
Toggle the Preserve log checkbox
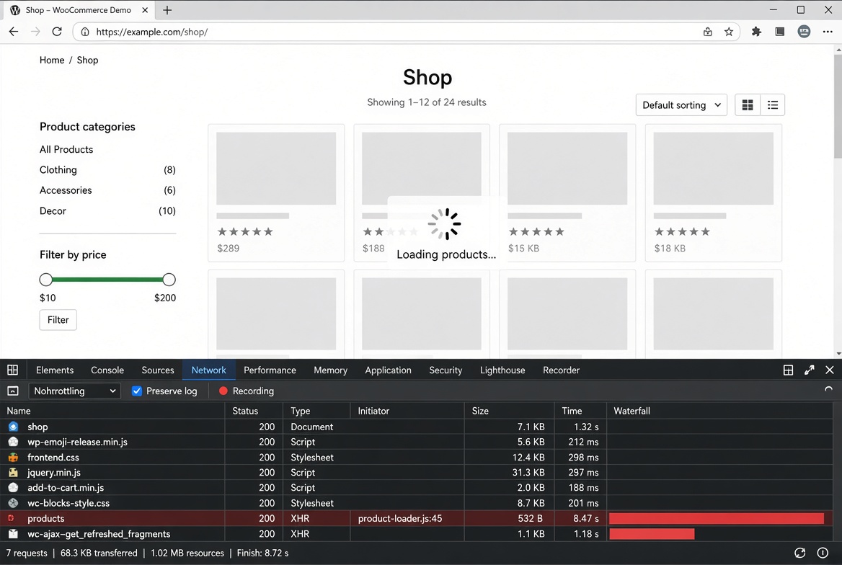coord(137,391)
